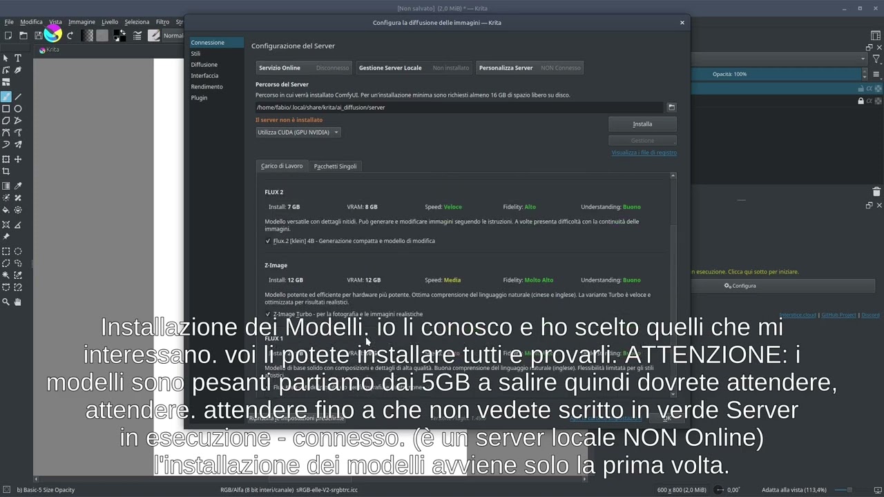Toggle Z-Image Turbo checkbox
Image resolution: width=884 pixels, height=497 pixels.
[268, 314]
